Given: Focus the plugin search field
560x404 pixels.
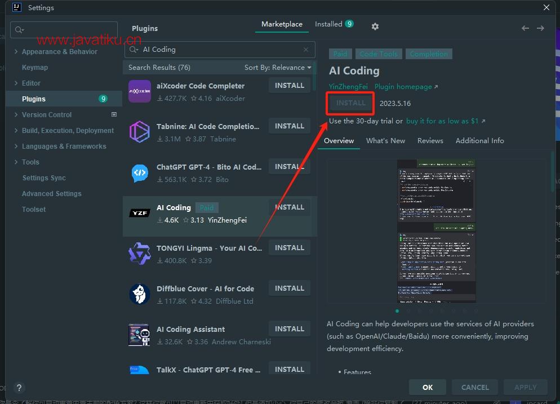Looking at the screenshot, I should click(220, 50).
